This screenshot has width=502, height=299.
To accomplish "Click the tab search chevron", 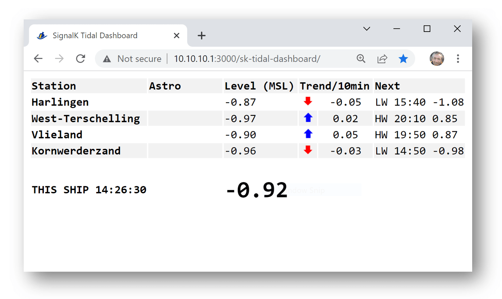I will click(x=367, y=29).
